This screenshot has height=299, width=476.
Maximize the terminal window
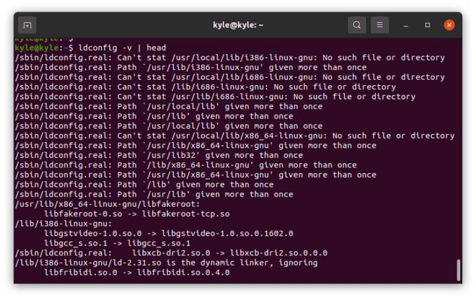pyautogui.click(x=427, y=25)
